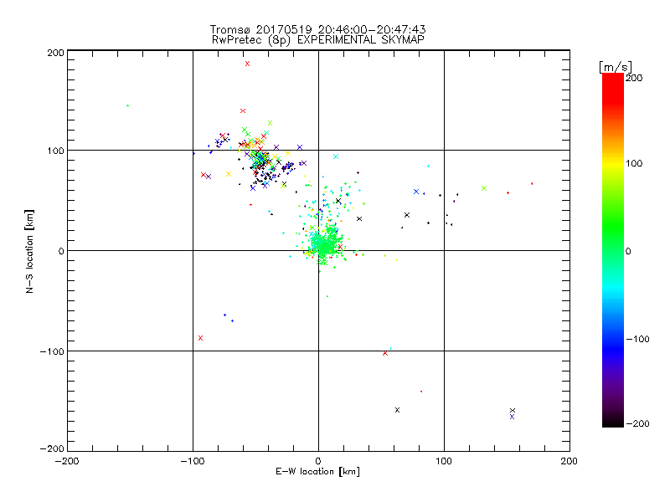Select the small red dot near 80 km east, -140 km
This screenshot has width=670, height=502.
click(421, 392)
